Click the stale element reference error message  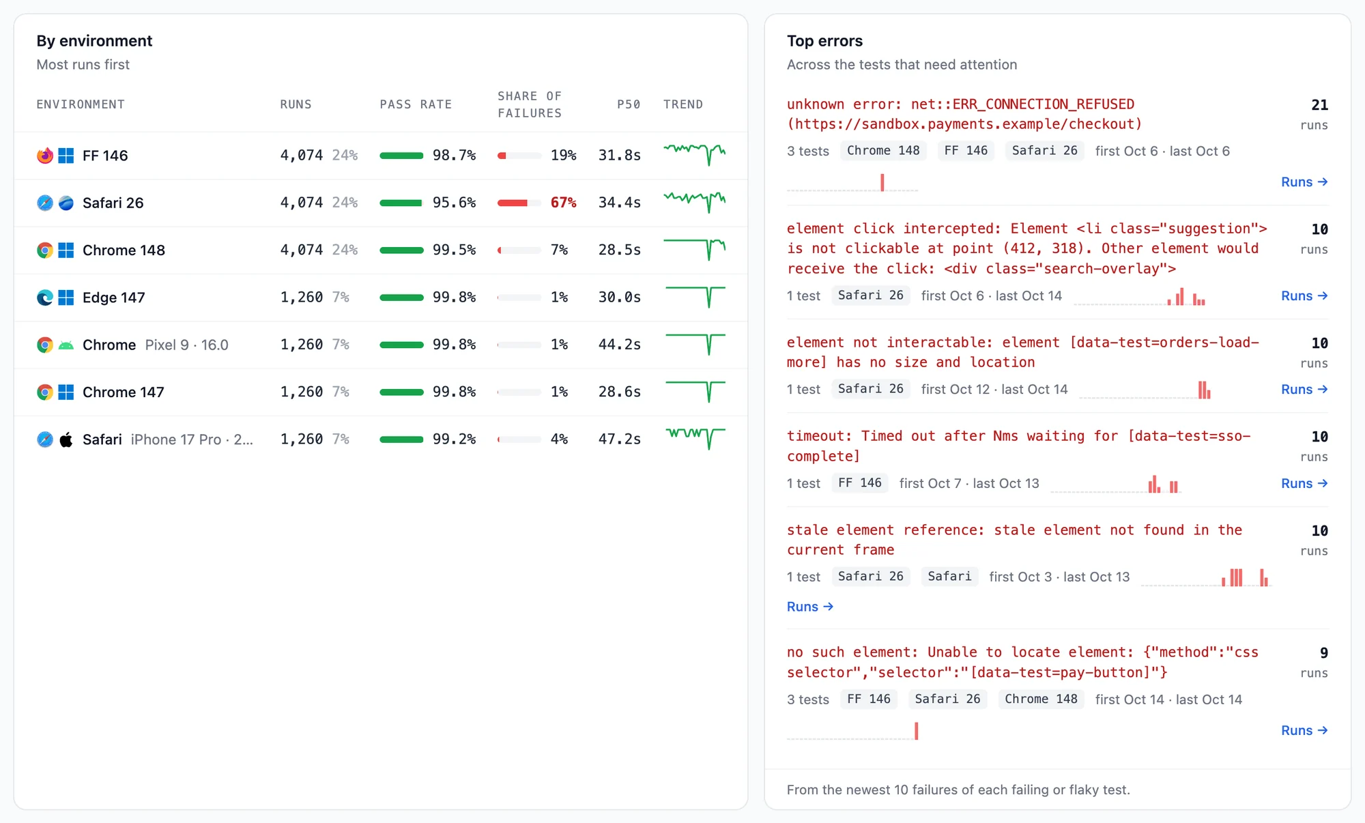(1015, 540)
